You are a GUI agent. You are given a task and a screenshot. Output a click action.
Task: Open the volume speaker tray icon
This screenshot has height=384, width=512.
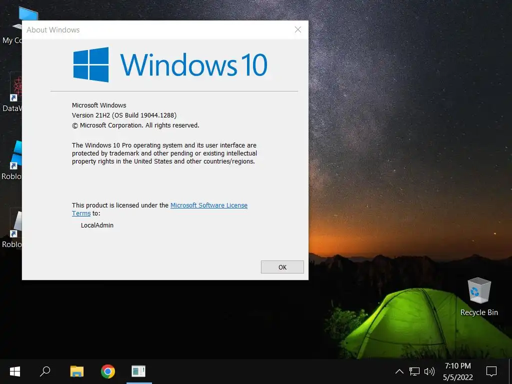point(429,371)
